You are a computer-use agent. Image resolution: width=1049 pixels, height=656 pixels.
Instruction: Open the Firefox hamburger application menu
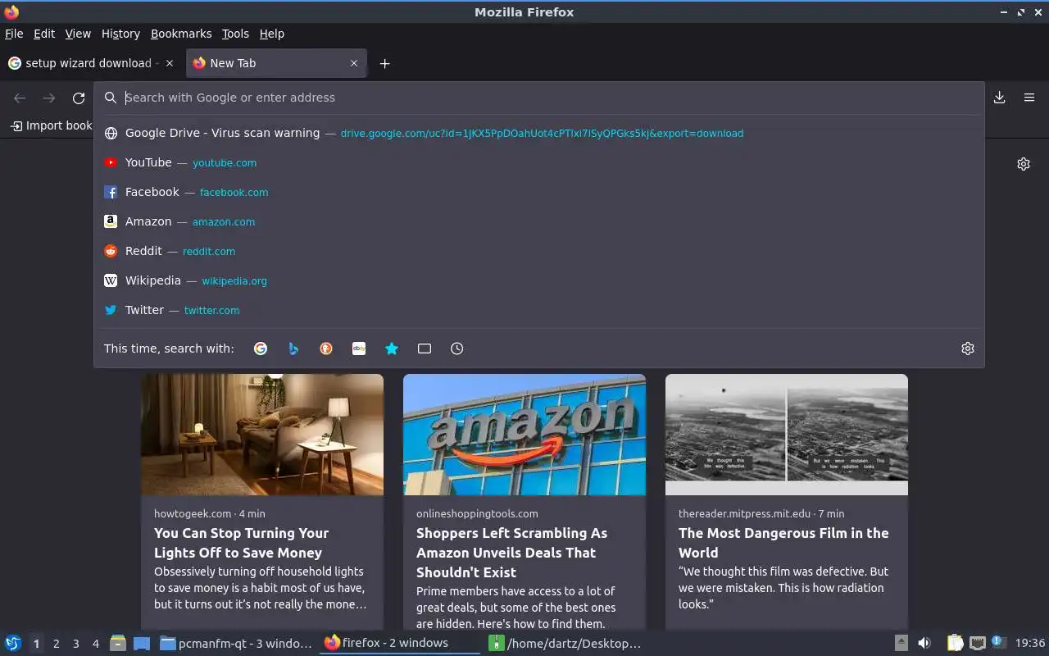click(x=1029, y=98)
